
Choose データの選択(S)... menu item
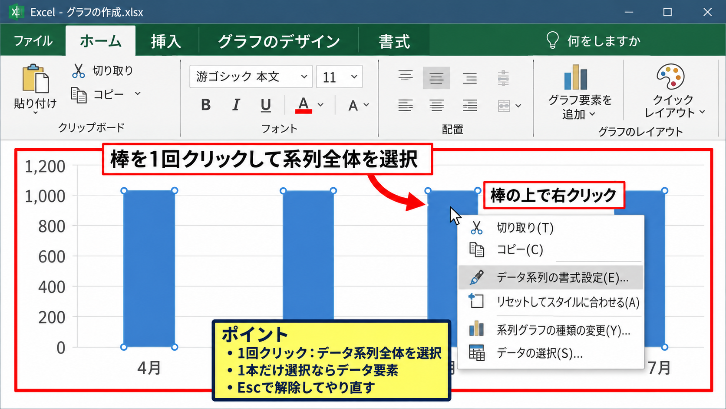pyautogui.click(x=551, y=353)
